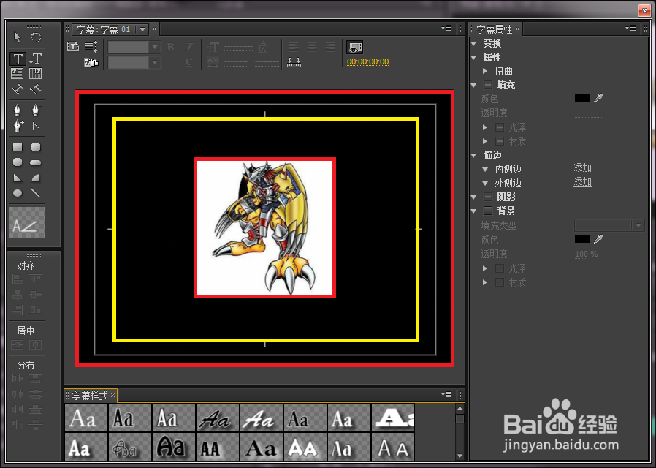Click 背景 透明度 100 % value
The width and height of the screenshot is (656, 468).
tap(586, 254)
